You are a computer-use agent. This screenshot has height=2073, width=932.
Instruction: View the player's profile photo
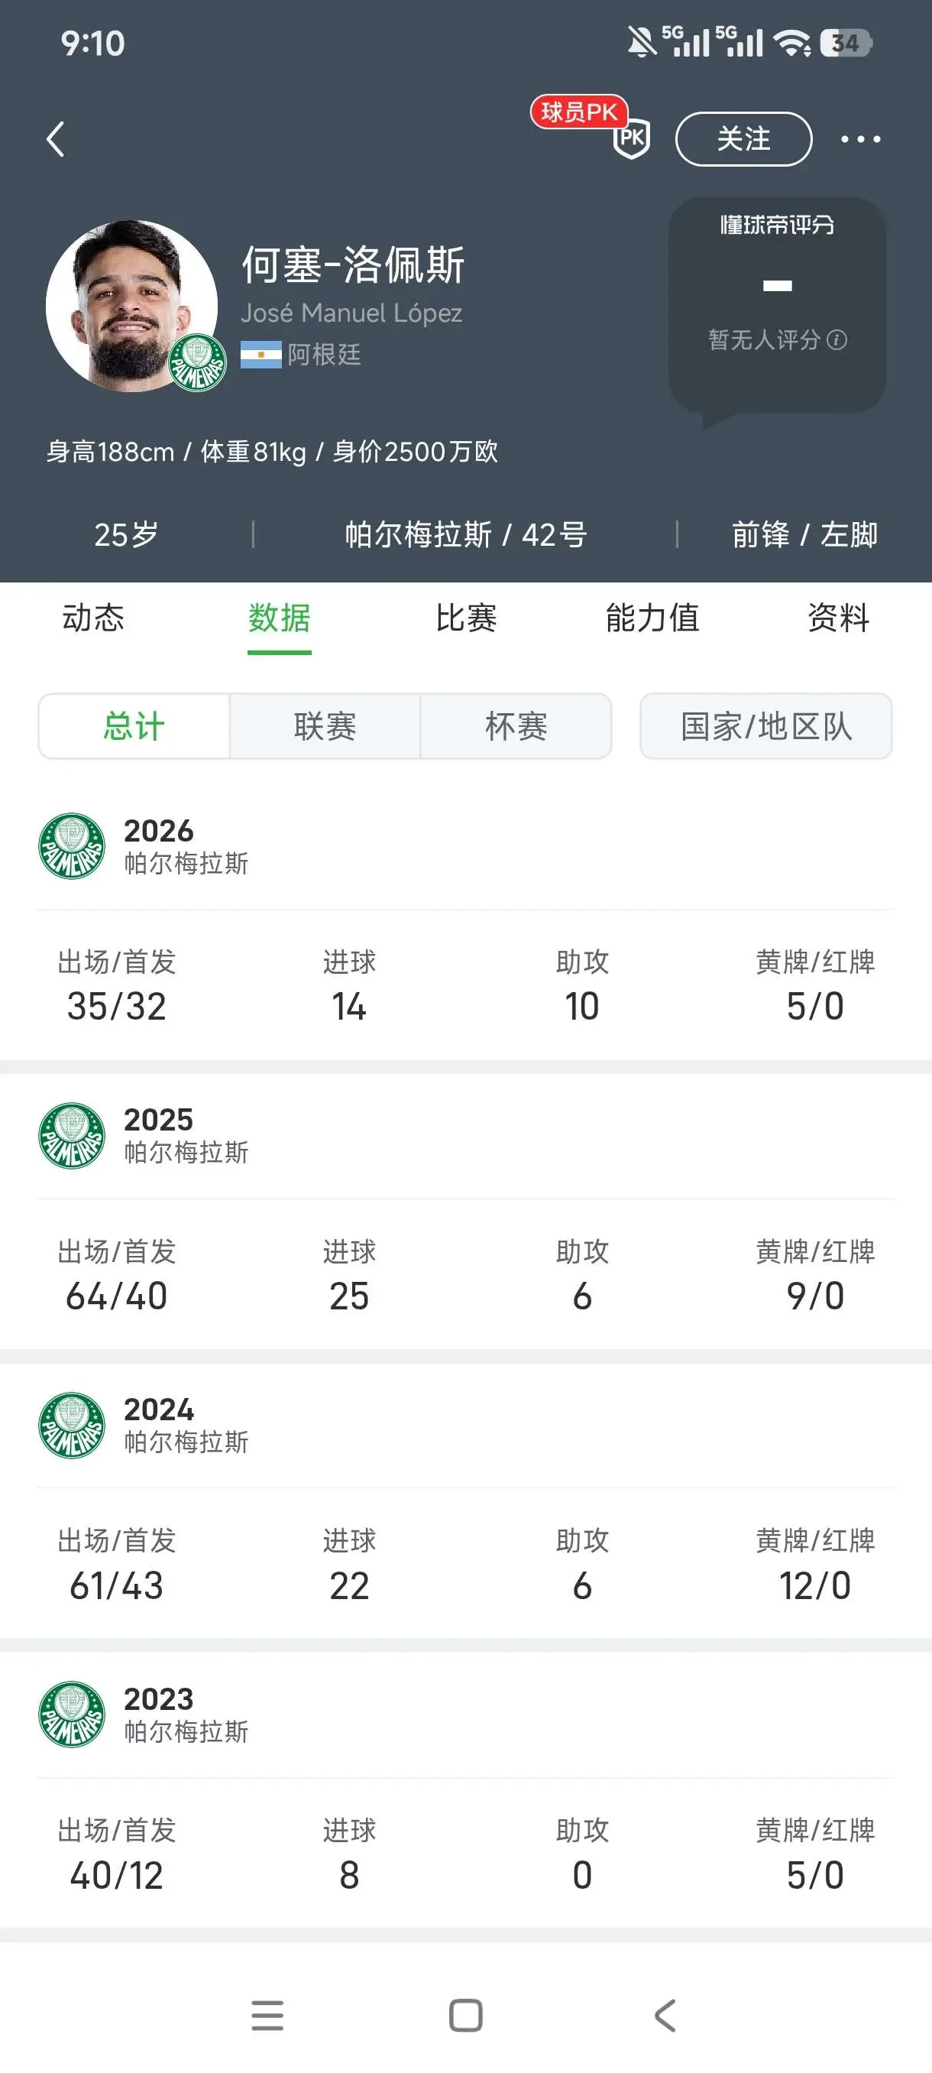tap(131, 306)
